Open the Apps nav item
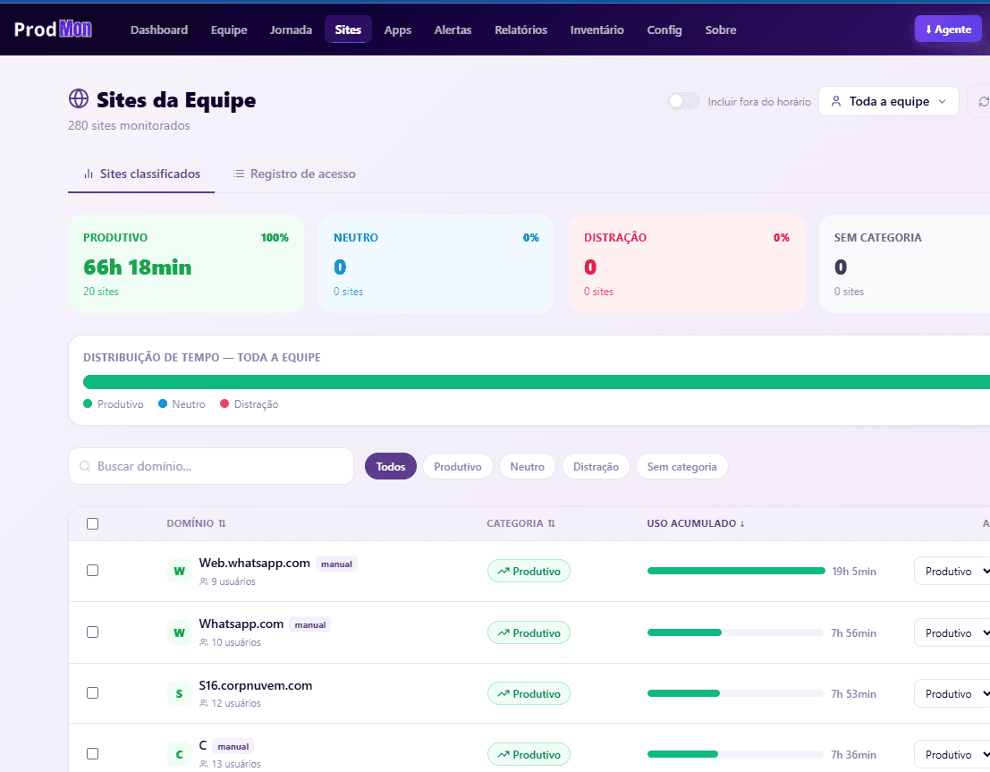Screen dimensions: 990x772 click(398, 30)
